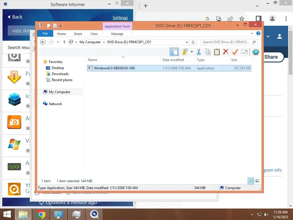Screen dimensions: 293x220
Task: Open Settings link in Software Informer
Action: coord(120,18)
